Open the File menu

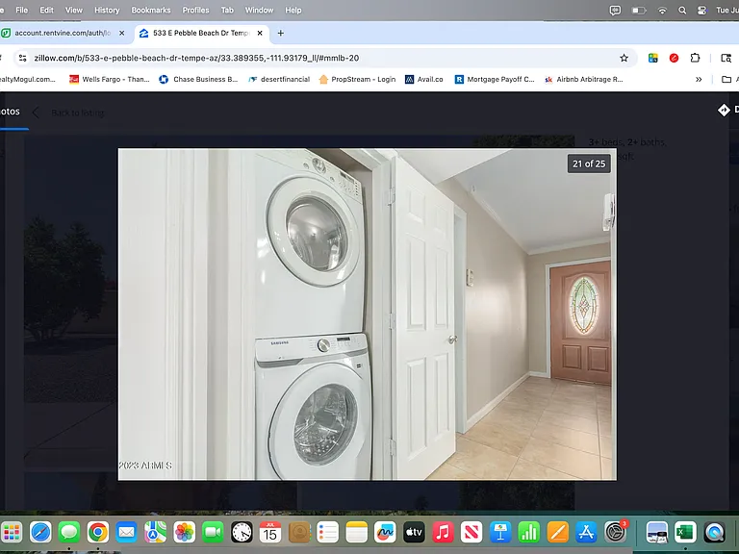click(x=22, y=10)
